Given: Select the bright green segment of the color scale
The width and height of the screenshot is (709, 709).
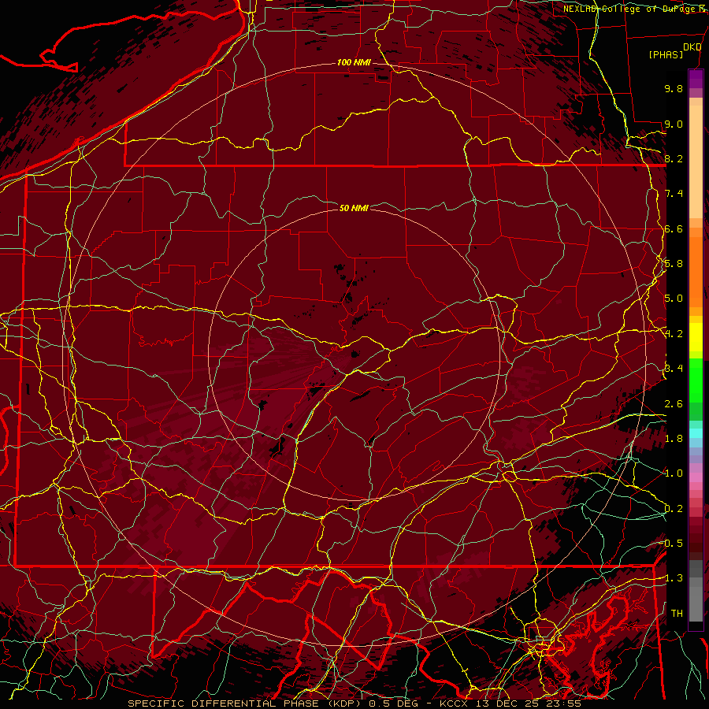Looking at the screenshot, I should 696,380.
